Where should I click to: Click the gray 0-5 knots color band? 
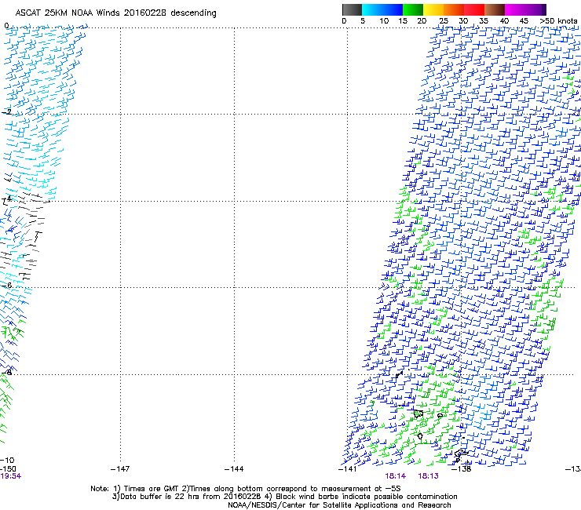pyautogui.click(x=352, y=9)
